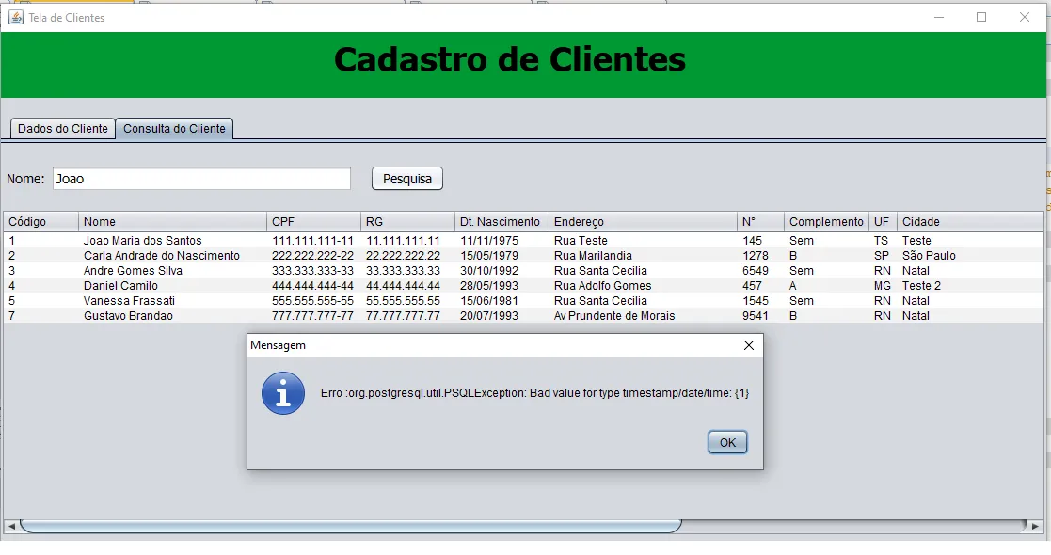Click the blue information icon in dialog
The image size is (1051, 555).
tap(283, 393)
